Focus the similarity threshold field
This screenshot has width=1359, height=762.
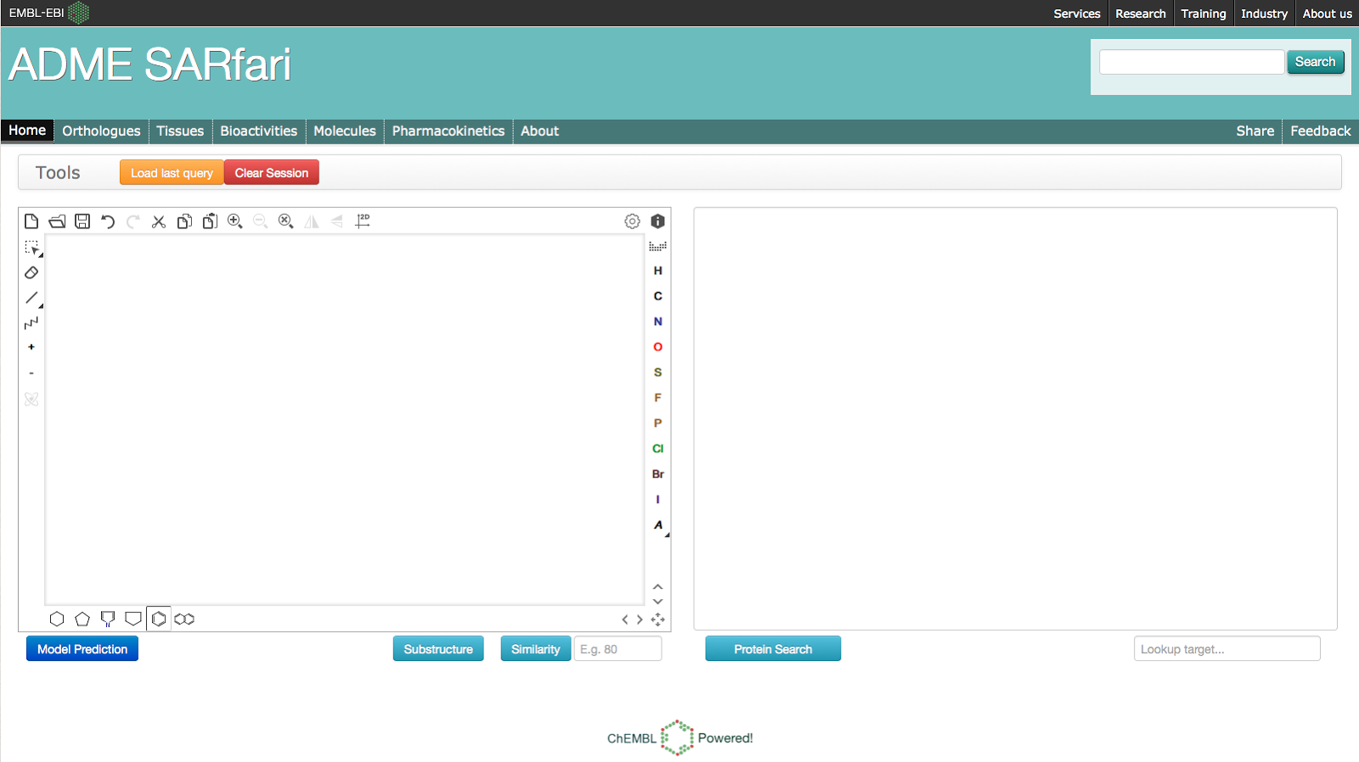click(x=617, y=649)
